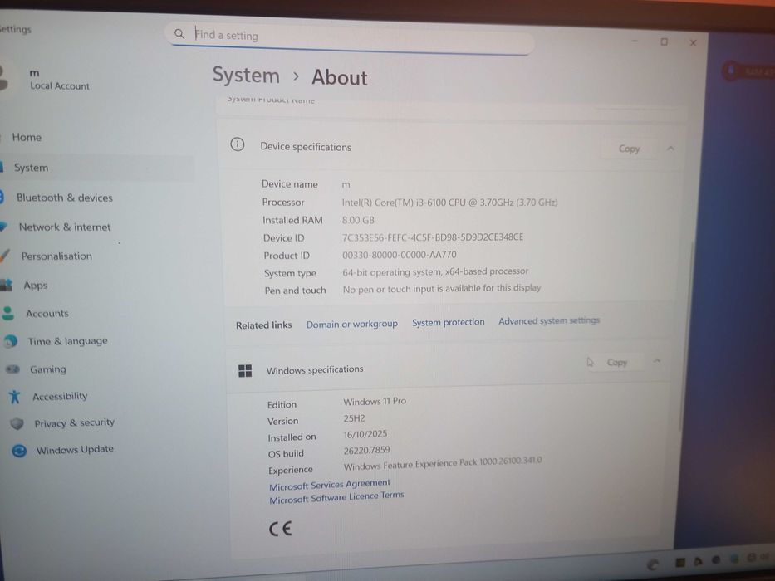Screen dimensions: 775x581
Task: Go to Privacy & security settings
Action: tap(74, 423)
